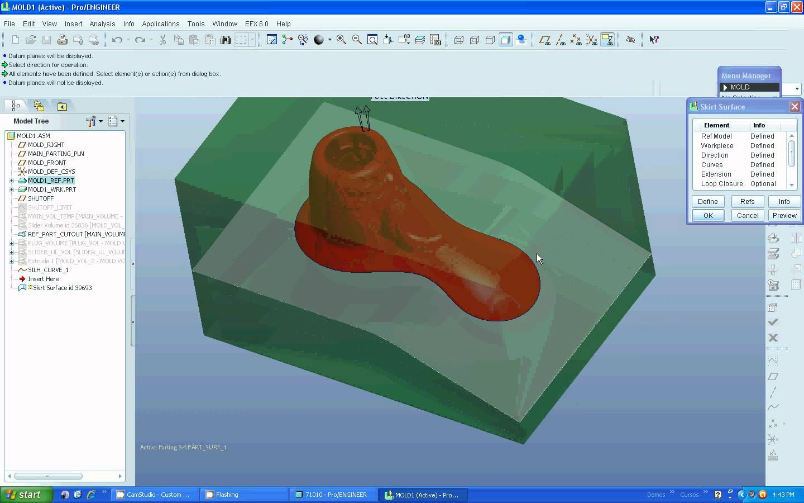Select the Wireframe display icon
The height and width of the screenshot is (503, 804).
coord(459,40)
